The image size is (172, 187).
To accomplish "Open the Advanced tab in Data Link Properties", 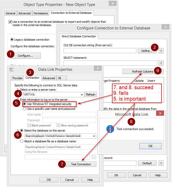I will point(49,78).
